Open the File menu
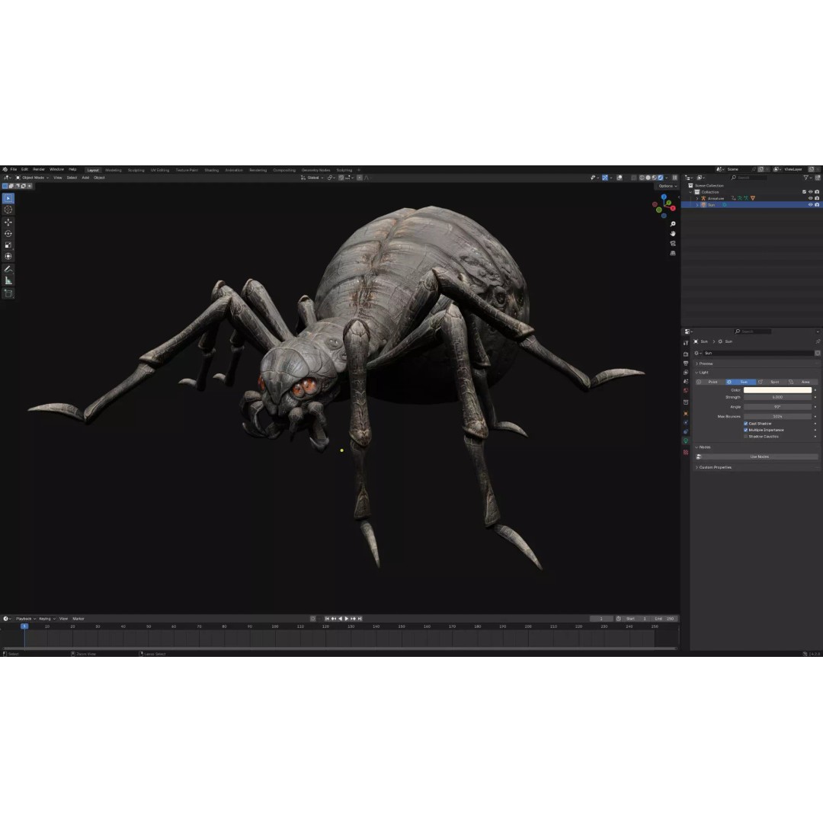The image size is (823, 823). click(14, 169)
